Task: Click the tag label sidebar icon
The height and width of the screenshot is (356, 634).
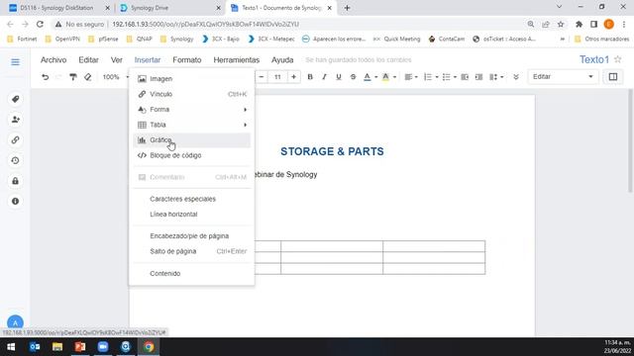Action: (16, 99)
